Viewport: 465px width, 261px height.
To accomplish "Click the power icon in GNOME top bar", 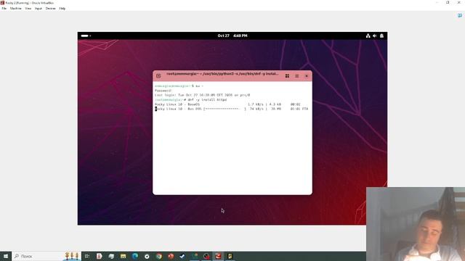I will pyautogui.click(x=381, y=36).
